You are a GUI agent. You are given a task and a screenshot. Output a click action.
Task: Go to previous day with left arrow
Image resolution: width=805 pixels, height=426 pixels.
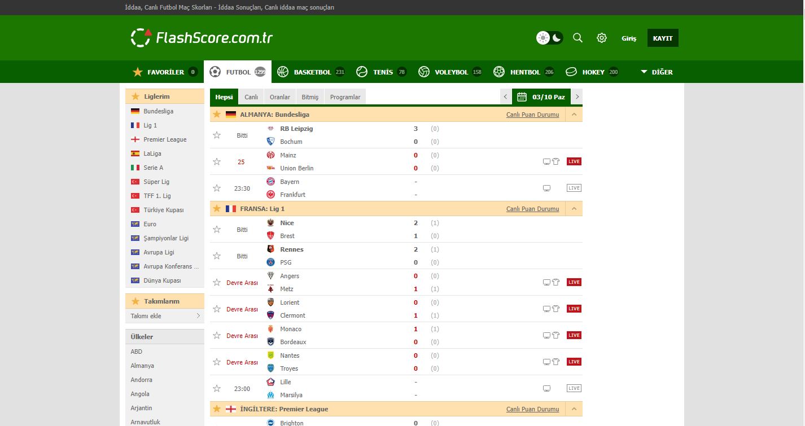[x=506, y=97]
